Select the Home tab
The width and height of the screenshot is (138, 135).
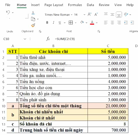[22, 5]
